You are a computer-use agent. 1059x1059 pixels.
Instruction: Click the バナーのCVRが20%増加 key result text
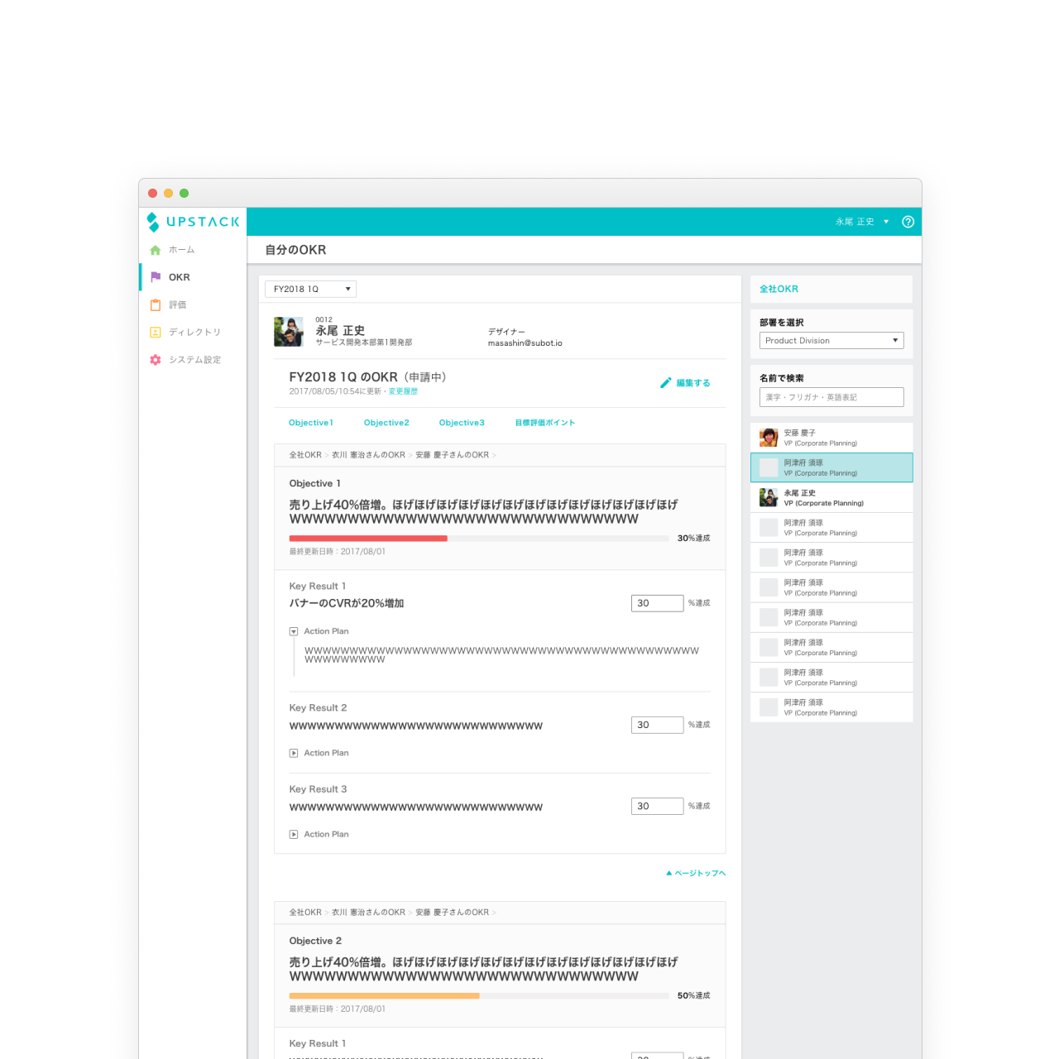point(347,604)
